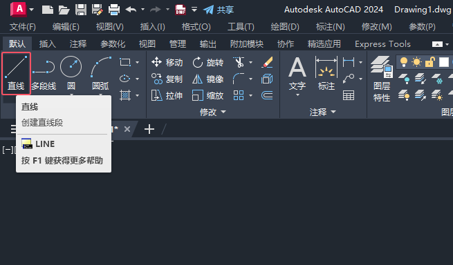The height and width of the screenshot is (265, 453).
Task: Click the offset curves icon
Action: [x=267, y=95]
